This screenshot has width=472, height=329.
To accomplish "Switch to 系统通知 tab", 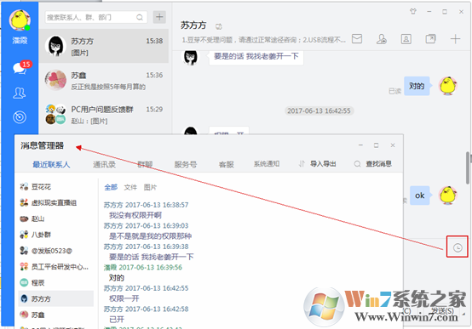I will tap(267, 164).
